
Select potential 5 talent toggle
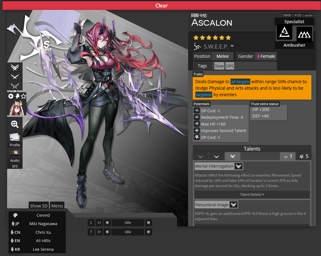coord(304,156)
